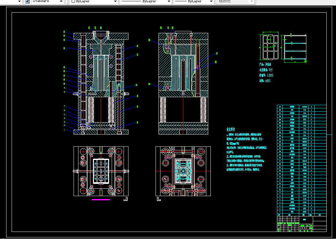The width and height of the screenshot is (336, 239).
Task: Click the text style manager icon
Action: pos(27,2)
